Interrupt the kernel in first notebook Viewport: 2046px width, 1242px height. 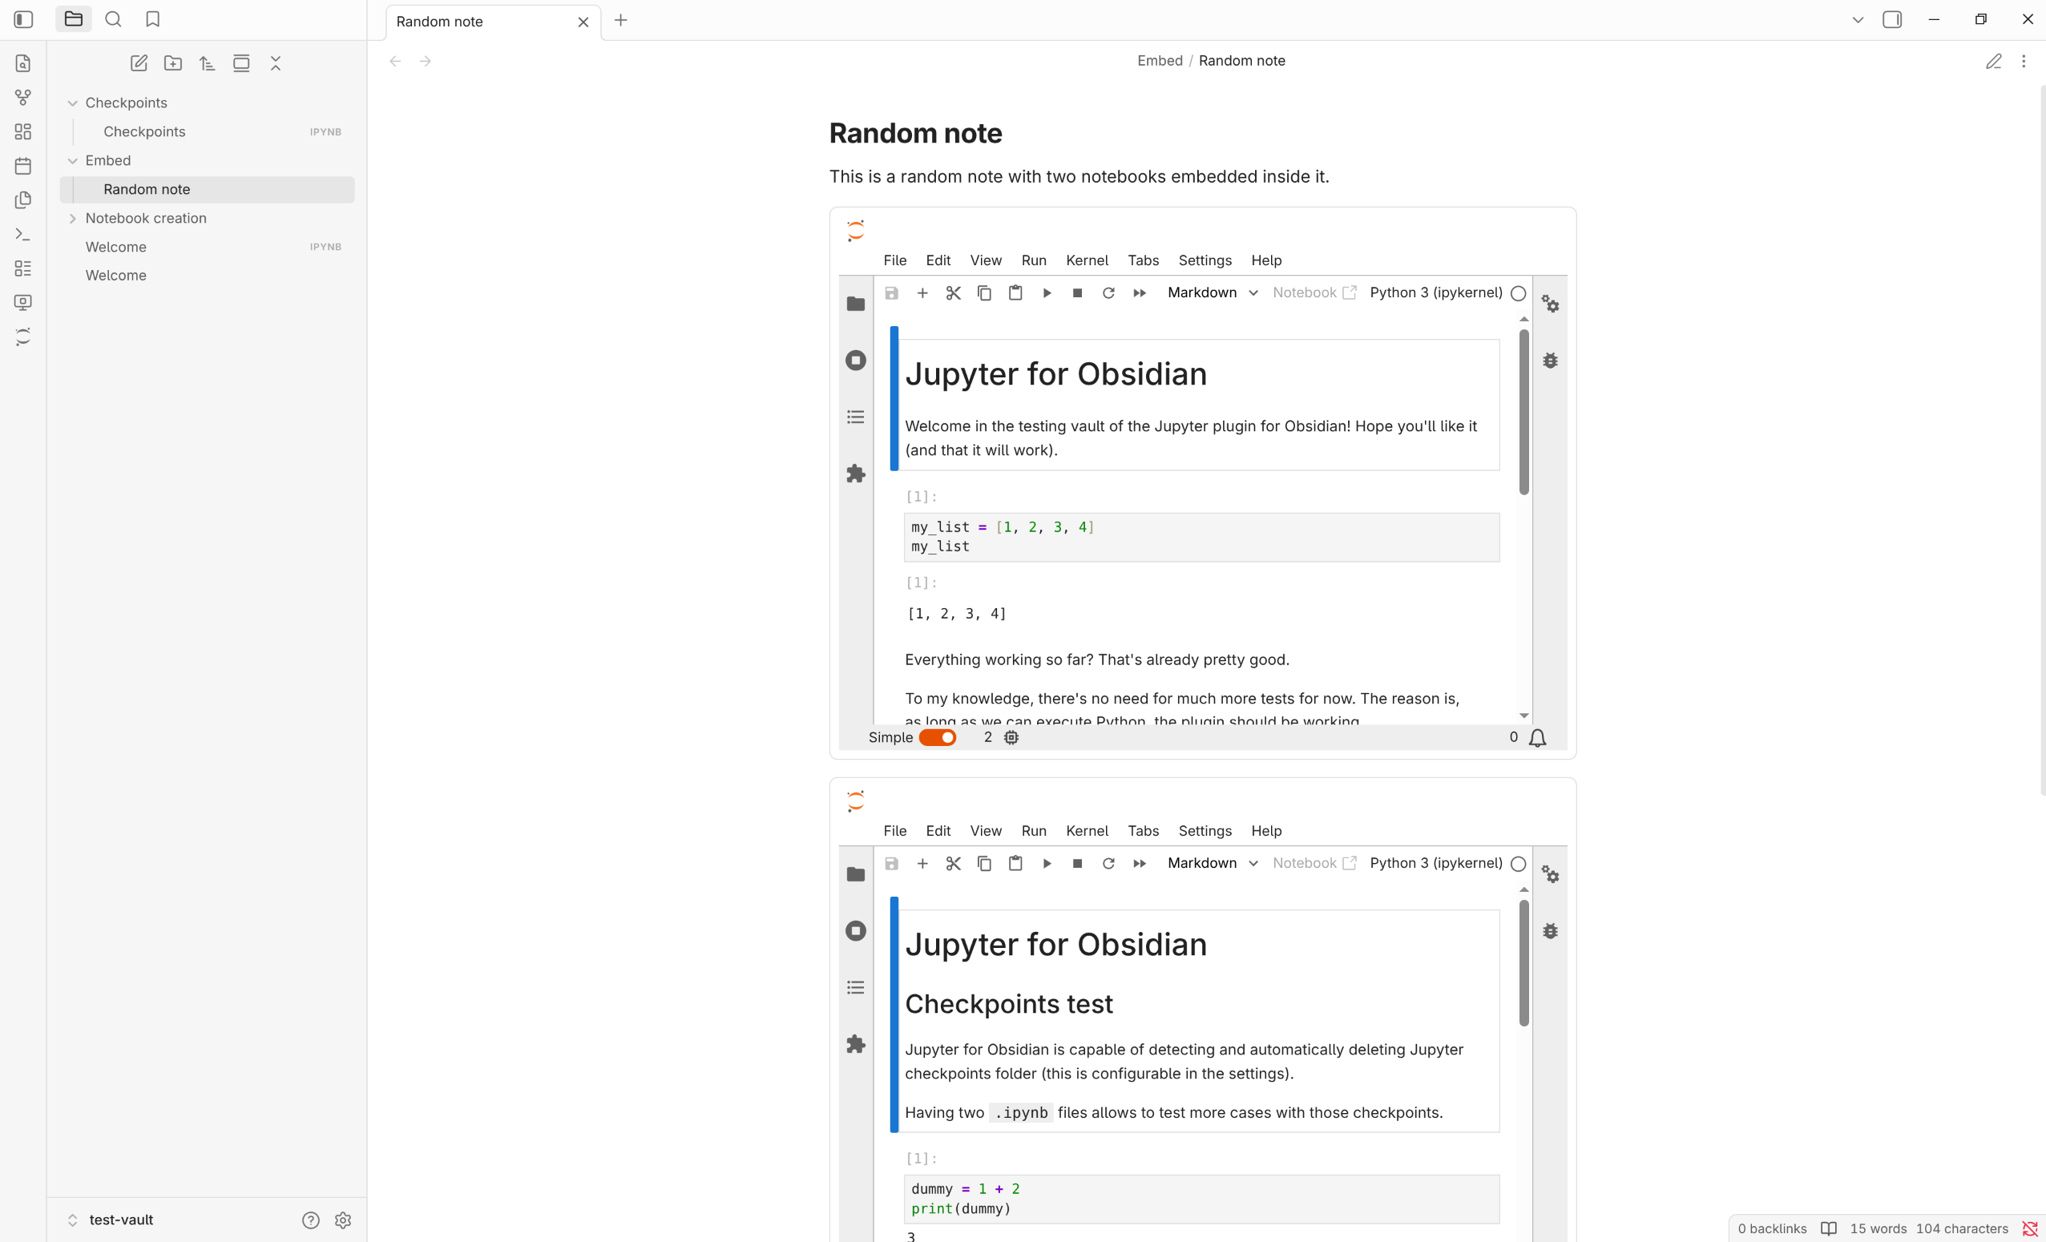click(x=1077, y=293)
